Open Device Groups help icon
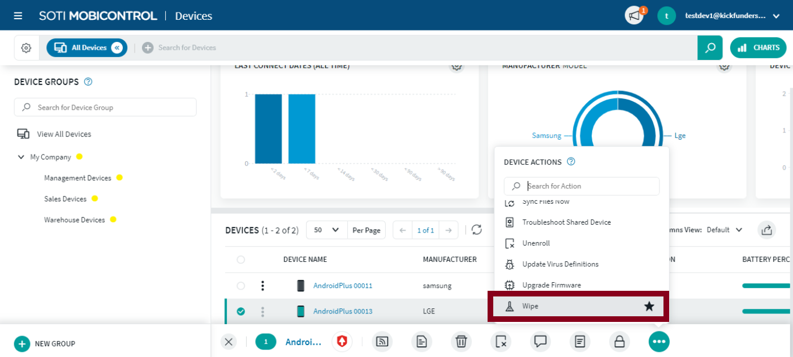 coord(88,81)
